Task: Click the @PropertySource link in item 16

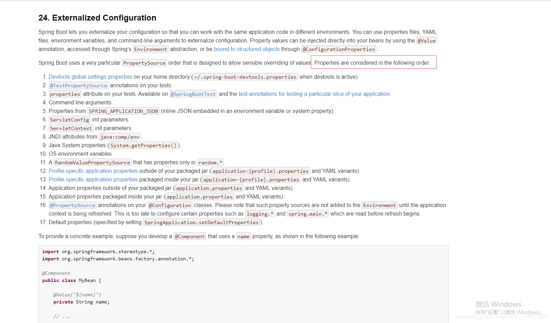Action: click(x=73, y=205)
